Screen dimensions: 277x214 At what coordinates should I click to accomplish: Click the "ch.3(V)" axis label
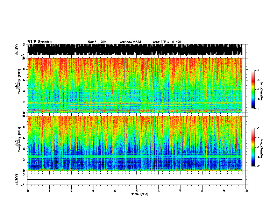(17, 179)
